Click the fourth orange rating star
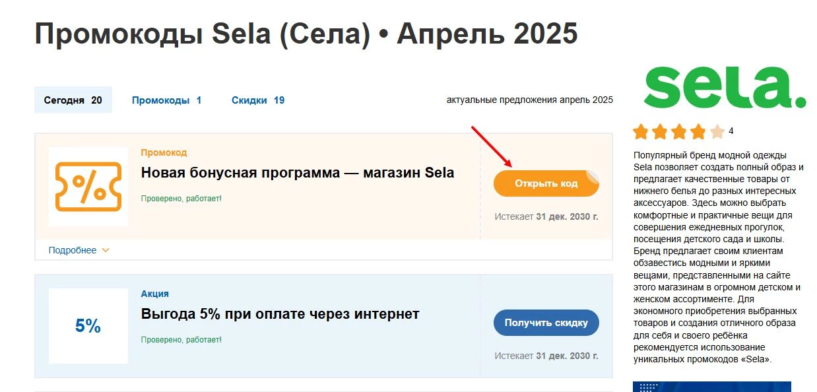Viewport: 817px width, 392px height. 698,131
